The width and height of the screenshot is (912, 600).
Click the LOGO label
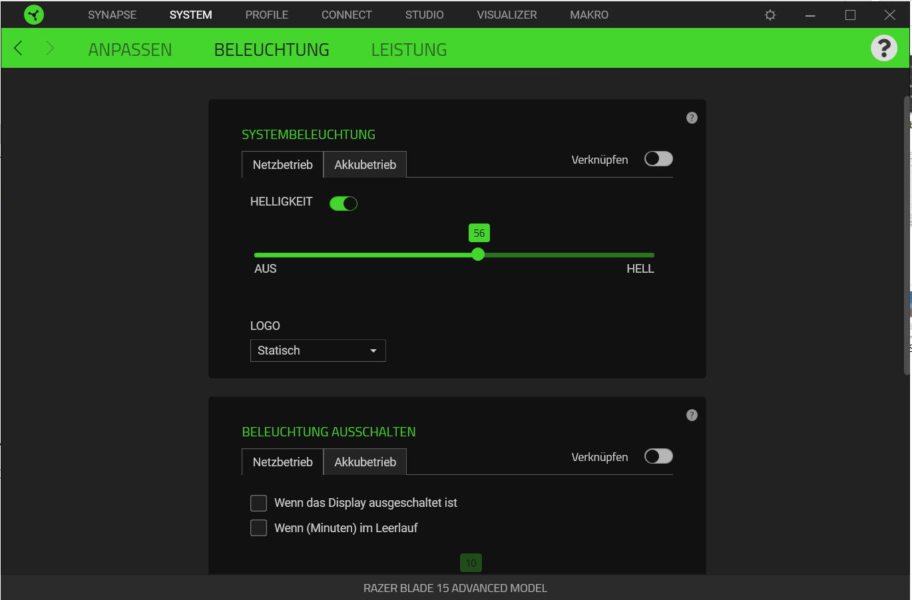(x=265, y=326)
